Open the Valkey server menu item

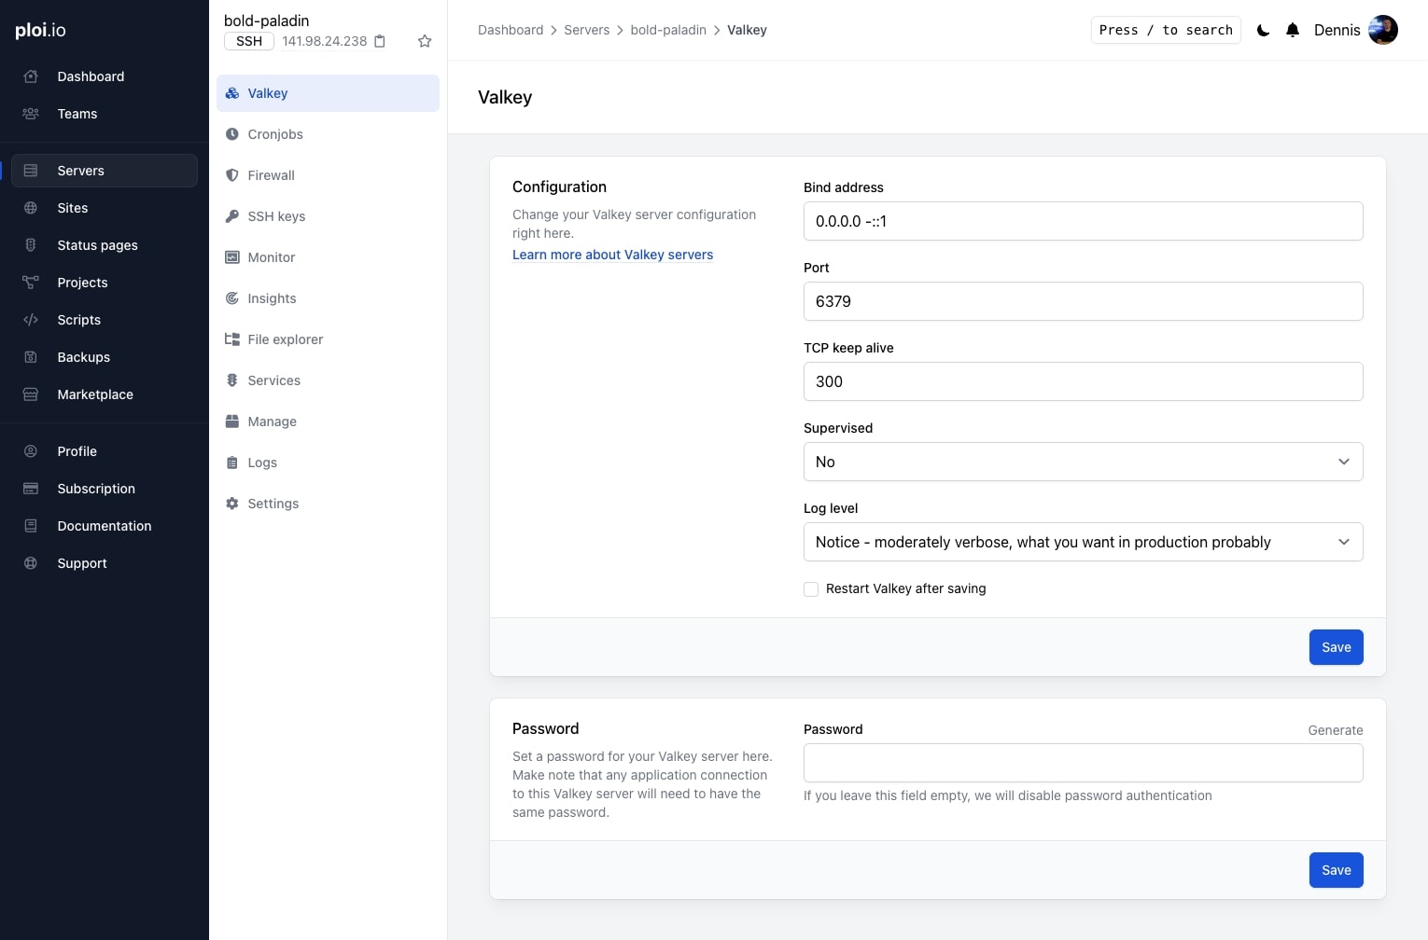tap(328, 93)
